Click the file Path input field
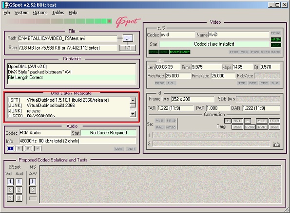The width and height of the screenshot is (290, 213). click(68, 38)
